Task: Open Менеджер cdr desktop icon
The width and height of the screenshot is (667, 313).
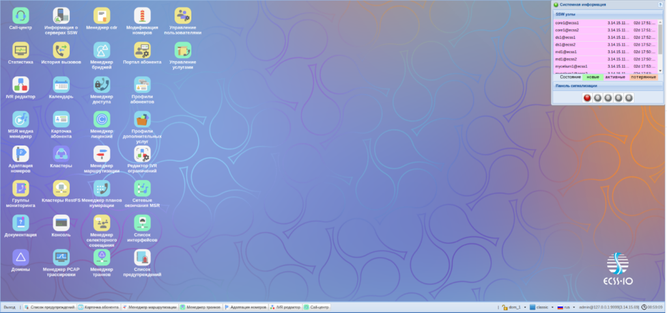Action: click(102, 15)
